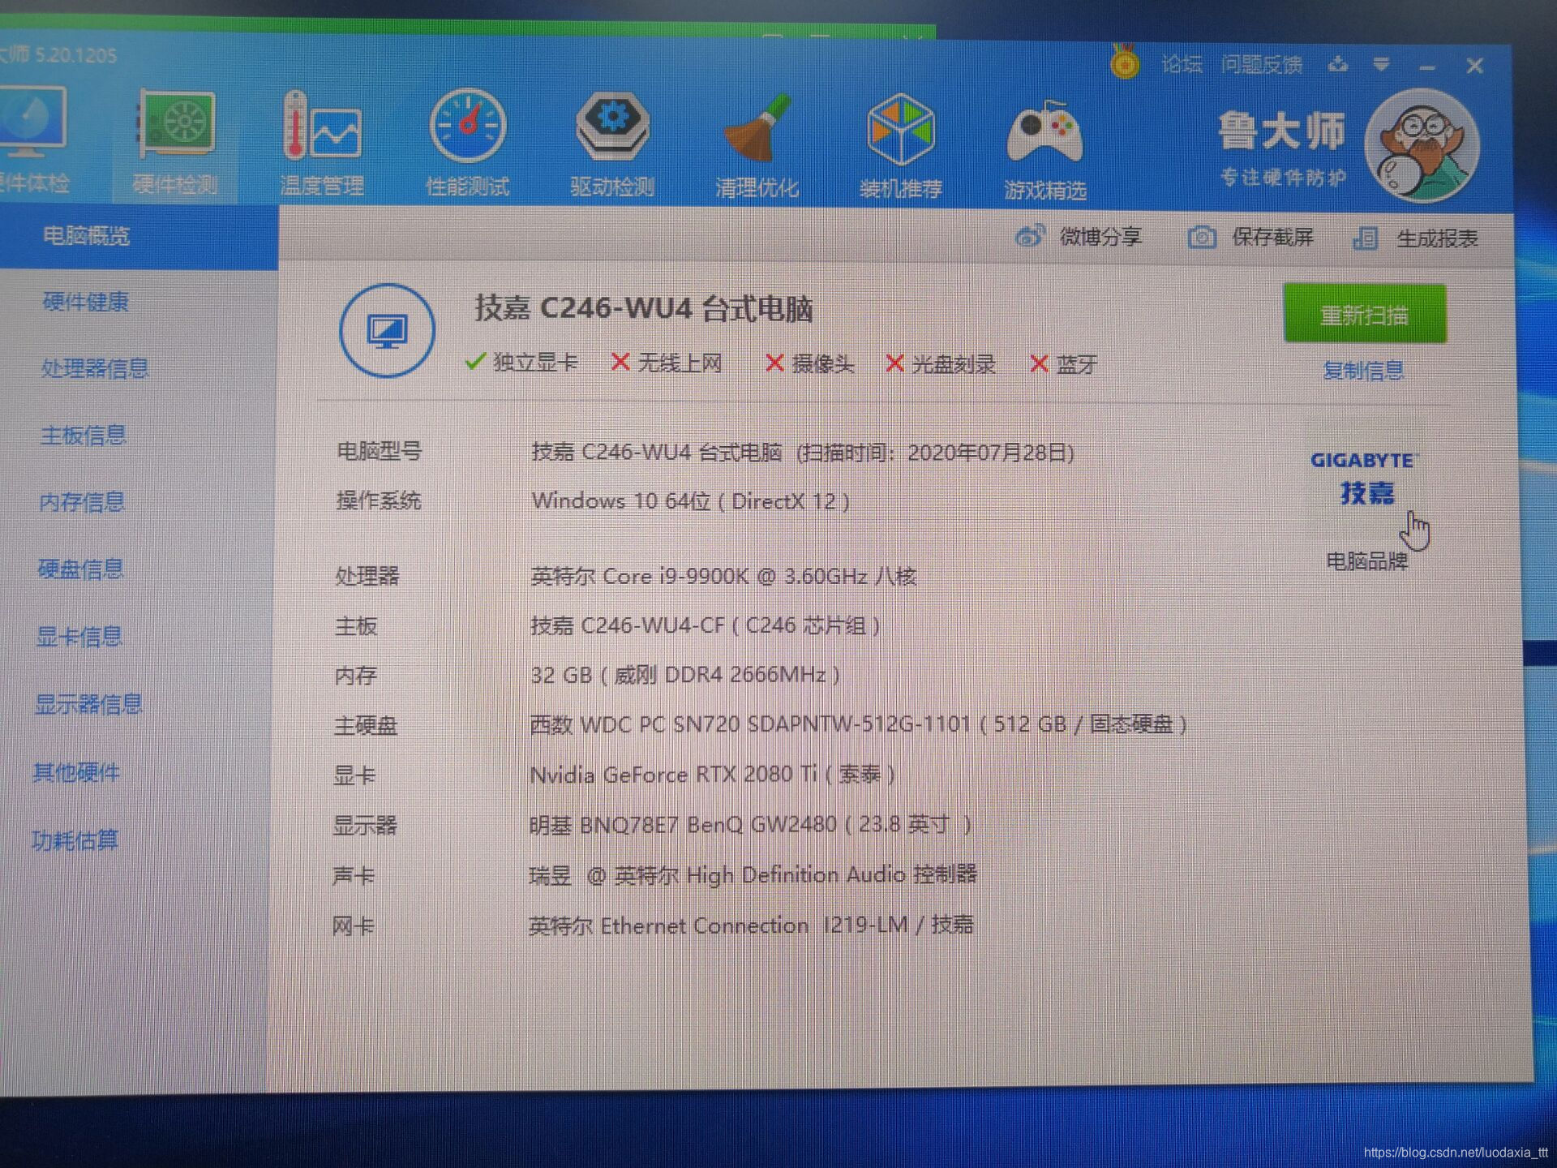Open the 论坛 forum link

[1182, 64]
